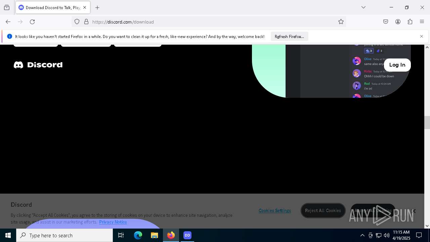Viewport: 430px width, 242px height.
Task: Open Cookies Settings link
Action: (275, 211)
